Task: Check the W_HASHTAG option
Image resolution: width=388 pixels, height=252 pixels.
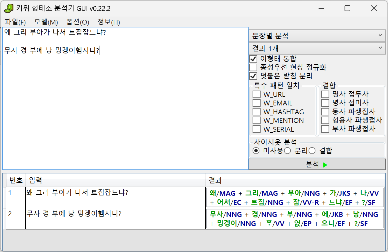Action: (x=256, y=112)
